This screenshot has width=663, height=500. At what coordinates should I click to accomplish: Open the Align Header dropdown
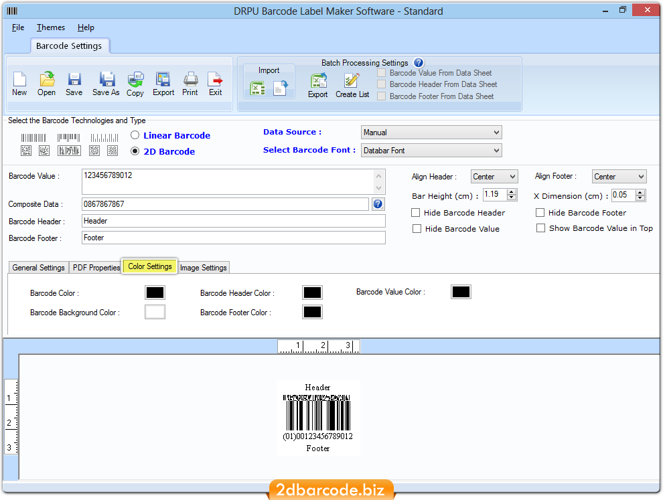(494, 176)
